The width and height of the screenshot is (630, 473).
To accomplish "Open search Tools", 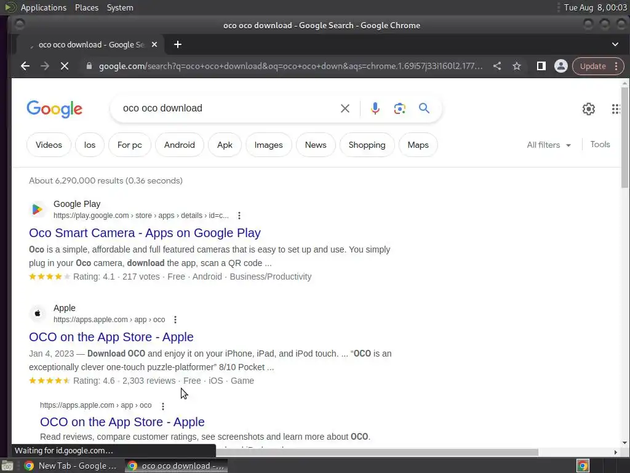I will pyautogui.click(x=600, y=144).
